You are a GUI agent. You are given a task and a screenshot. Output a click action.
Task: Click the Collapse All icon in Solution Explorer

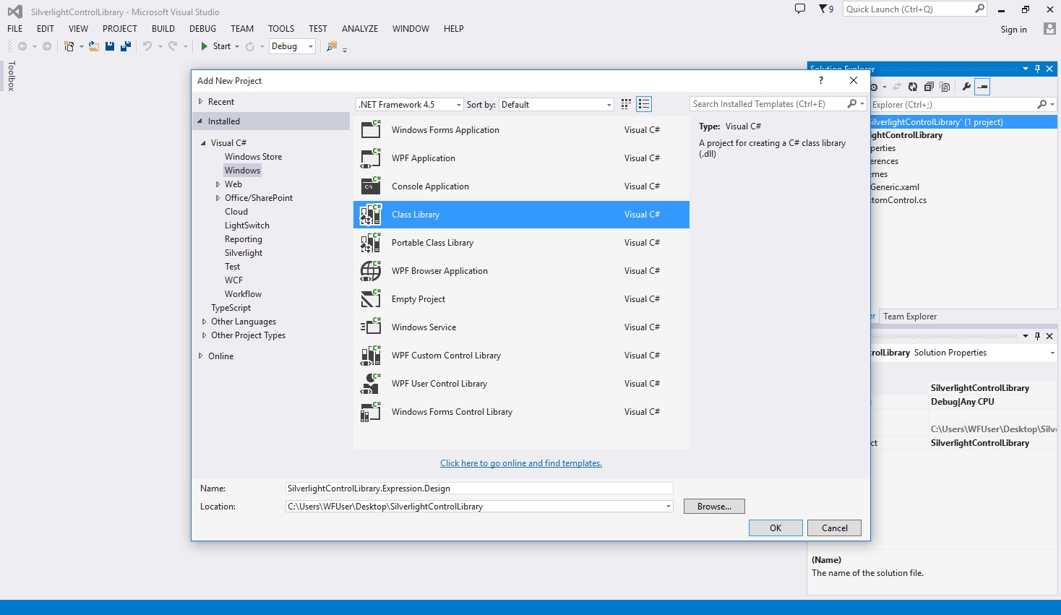(929, 87)
